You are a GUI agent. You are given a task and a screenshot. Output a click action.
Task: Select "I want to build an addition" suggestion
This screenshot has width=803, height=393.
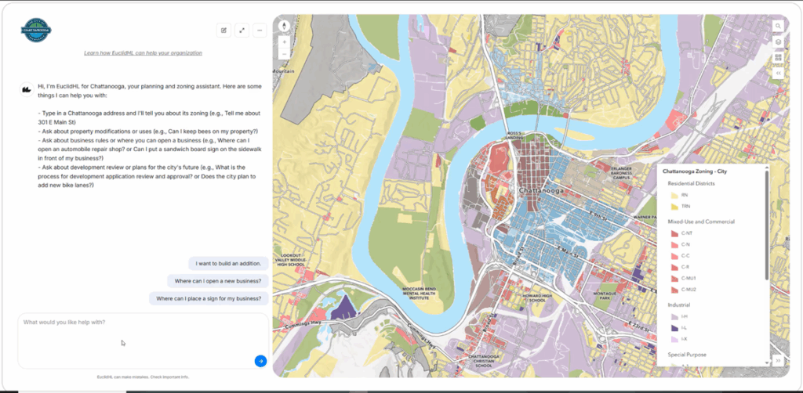(228, 264)
